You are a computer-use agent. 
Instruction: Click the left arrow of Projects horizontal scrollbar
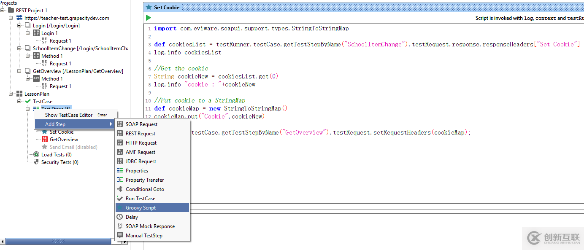[x=3, y=242]
